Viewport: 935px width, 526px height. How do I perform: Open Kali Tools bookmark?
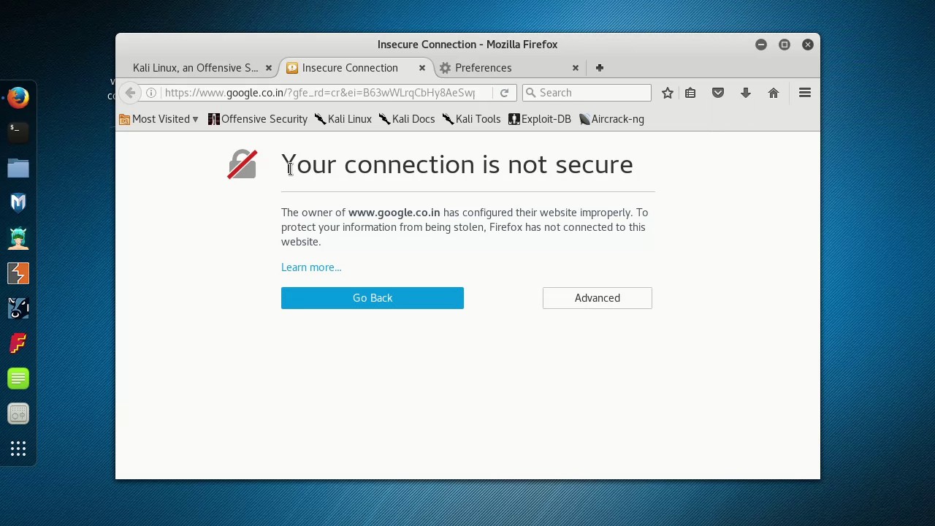tap(471, 119)
